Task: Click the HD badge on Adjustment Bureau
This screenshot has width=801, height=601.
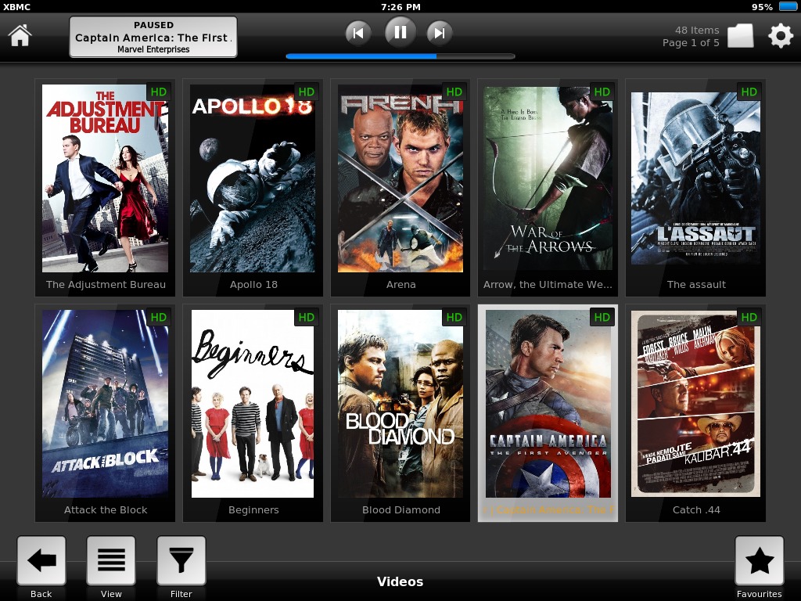Action: [158, 92]
